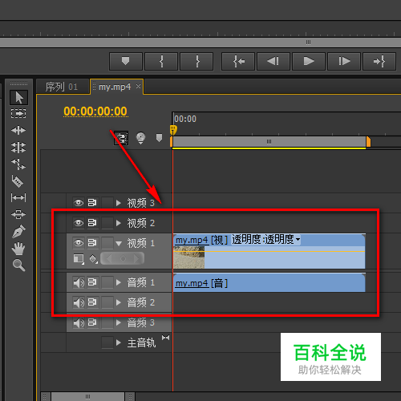Select the Razor tool

click(x=18, y=181)
